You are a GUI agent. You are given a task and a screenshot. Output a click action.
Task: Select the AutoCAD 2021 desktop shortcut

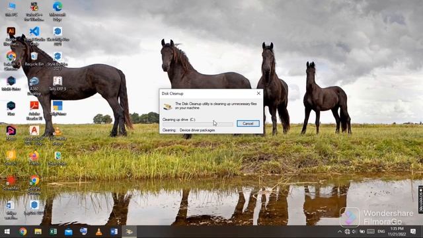(x=34, y=136)
